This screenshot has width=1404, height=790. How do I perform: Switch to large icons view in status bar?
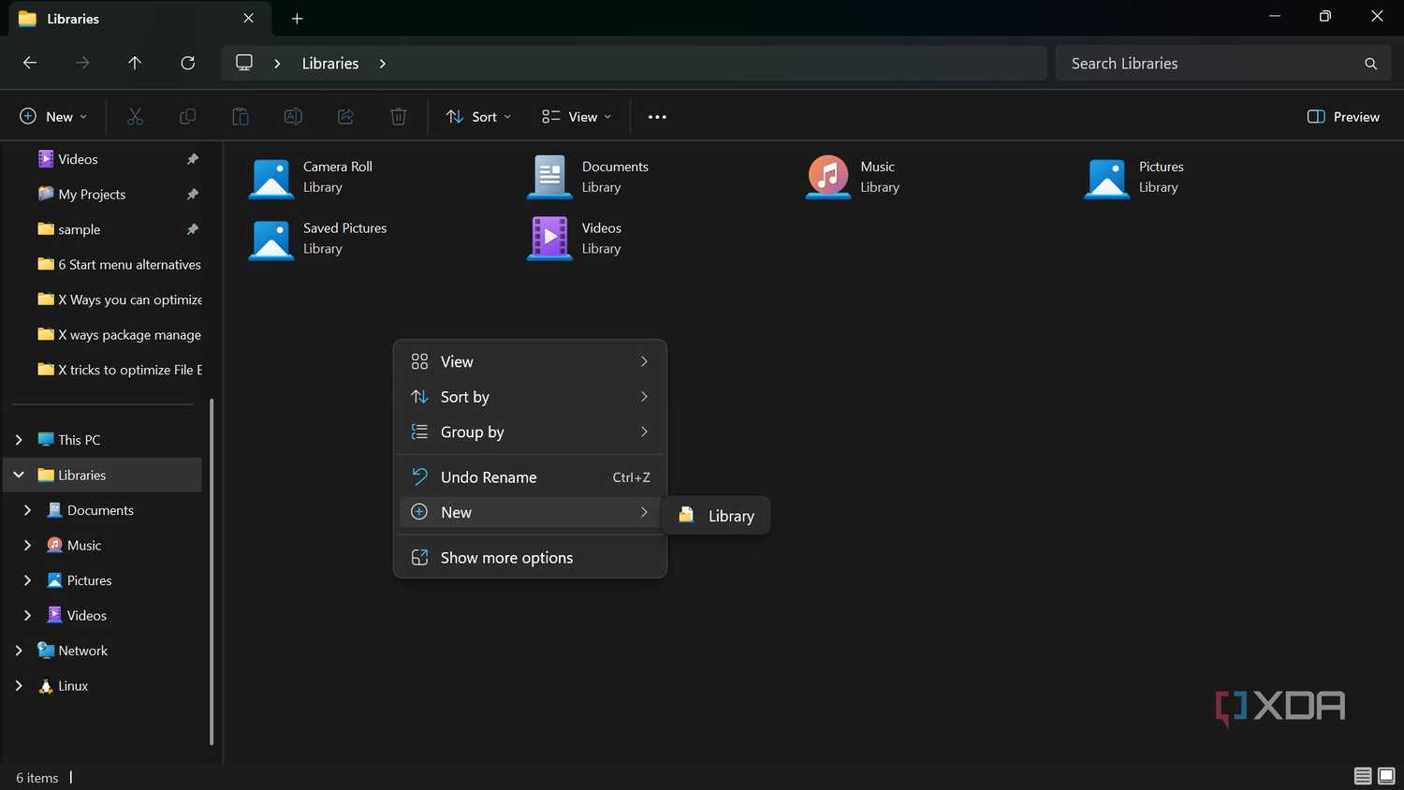click(1387, 776)
